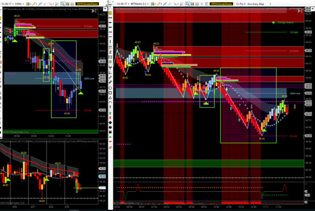This screenshot has height=211, width=315.
Task: Select the arrow line drawing tool
Action: coord(110,32)
